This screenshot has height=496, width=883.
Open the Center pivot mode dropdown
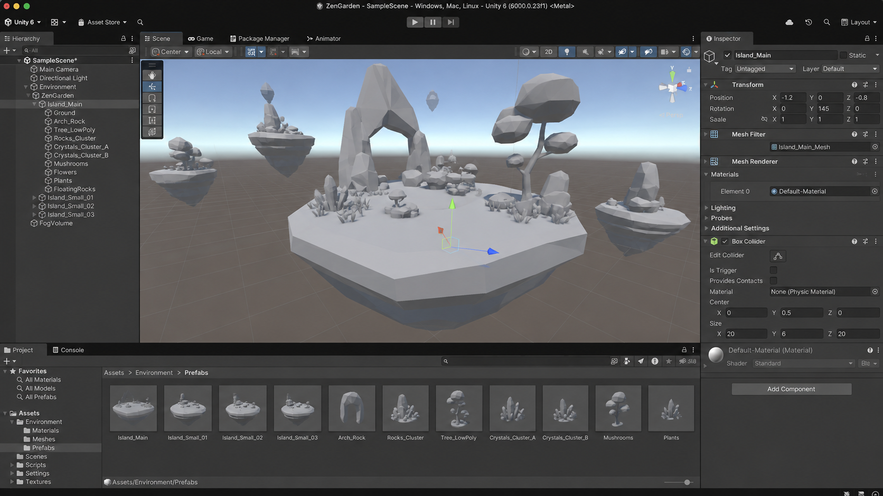pyautogui.click(x=171, y=52)
